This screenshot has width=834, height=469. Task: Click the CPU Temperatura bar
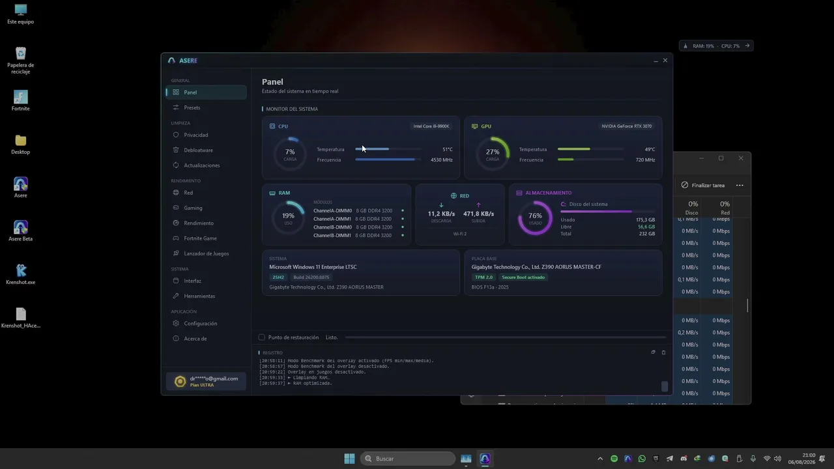388,149
